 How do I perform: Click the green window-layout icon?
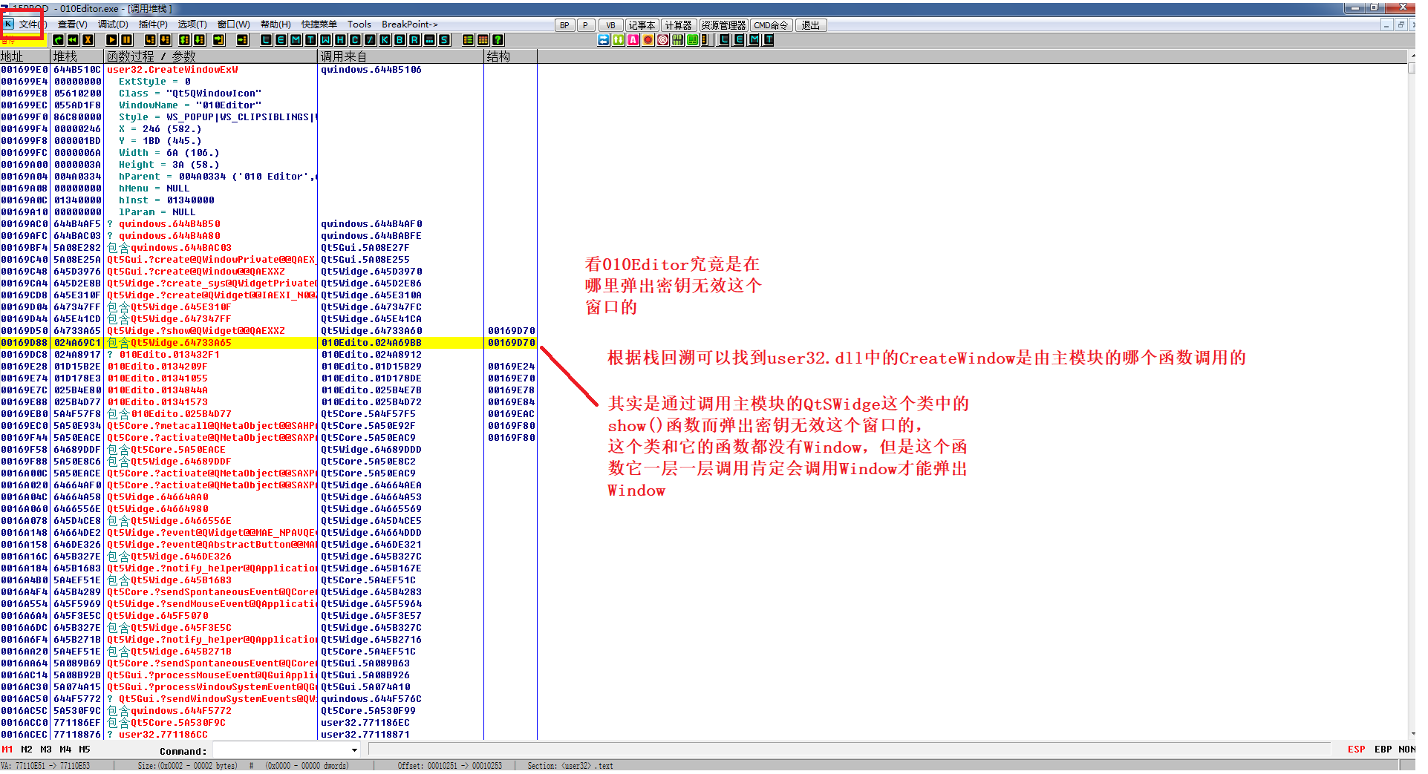coord(693,40)
